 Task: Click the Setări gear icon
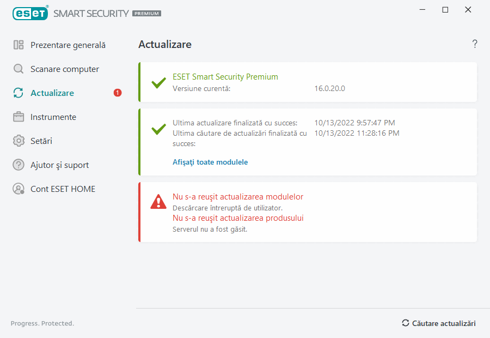point(19,141)
